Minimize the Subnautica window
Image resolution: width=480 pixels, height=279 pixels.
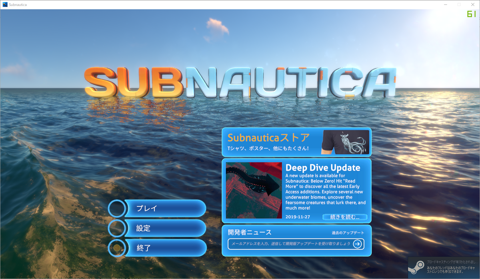445,4
